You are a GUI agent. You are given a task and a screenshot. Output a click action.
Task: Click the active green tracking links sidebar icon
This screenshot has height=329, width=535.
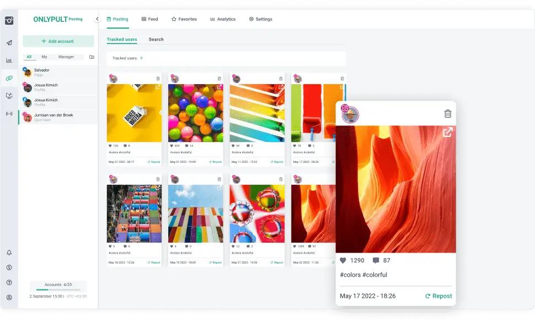click(9, 78)
